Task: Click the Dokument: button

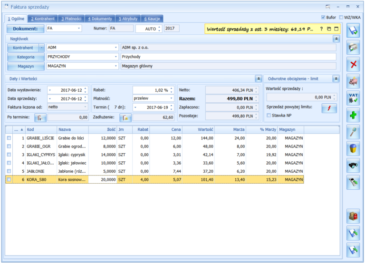Action: tap(25, 29)
